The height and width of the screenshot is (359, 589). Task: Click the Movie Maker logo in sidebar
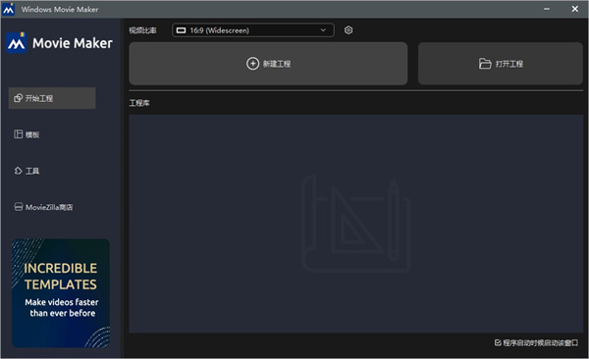click(x=16, y=42)
